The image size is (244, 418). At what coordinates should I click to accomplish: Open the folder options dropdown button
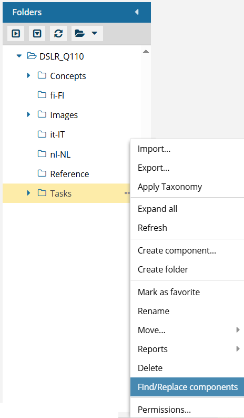(87, 34)
